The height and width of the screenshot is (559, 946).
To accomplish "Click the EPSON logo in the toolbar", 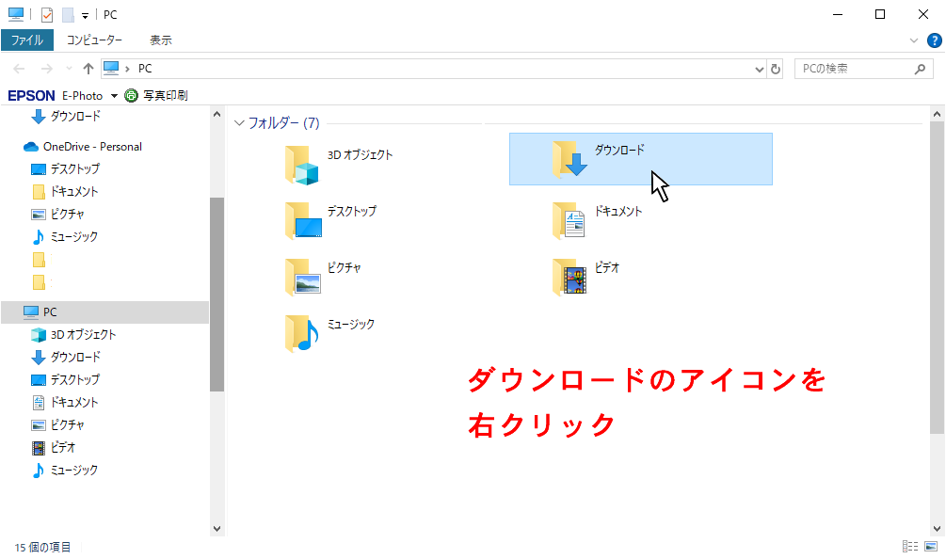I will pos(31,96).
